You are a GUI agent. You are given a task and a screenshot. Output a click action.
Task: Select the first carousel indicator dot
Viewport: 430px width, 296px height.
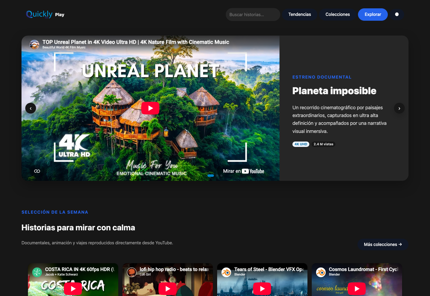tap(211, 175)
